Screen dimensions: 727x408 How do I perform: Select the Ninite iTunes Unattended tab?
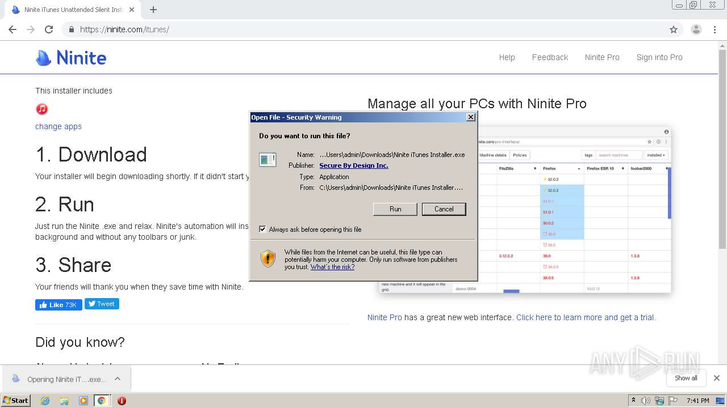74,10
